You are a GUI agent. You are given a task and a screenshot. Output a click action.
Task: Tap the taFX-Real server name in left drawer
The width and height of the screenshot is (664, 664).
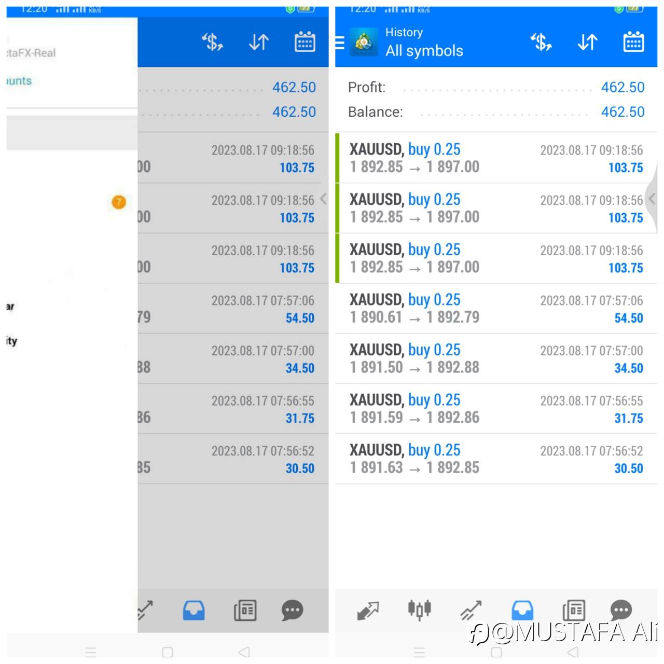(x=31, y=53)
